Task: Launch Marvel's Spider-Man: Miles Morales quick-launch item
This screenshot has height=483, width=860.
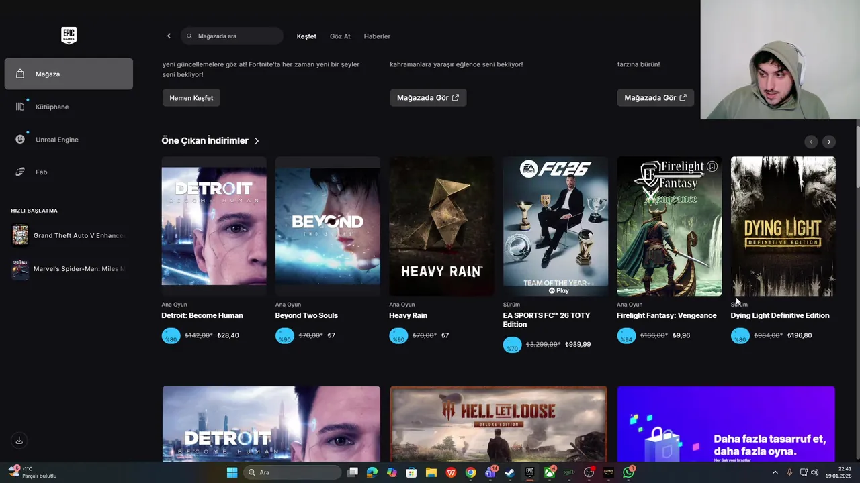Action: 69,269
